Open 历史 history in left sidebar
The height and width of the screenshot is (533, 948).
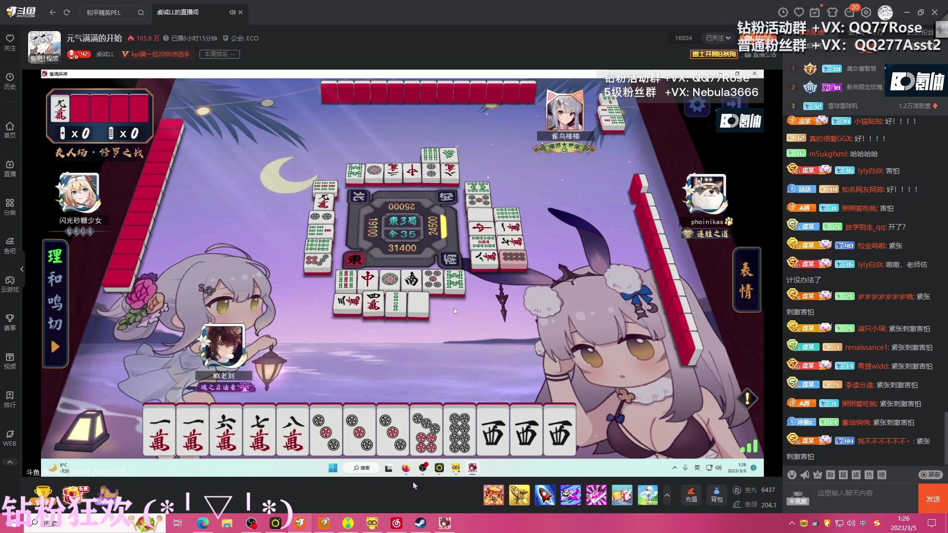coord(10,81)
